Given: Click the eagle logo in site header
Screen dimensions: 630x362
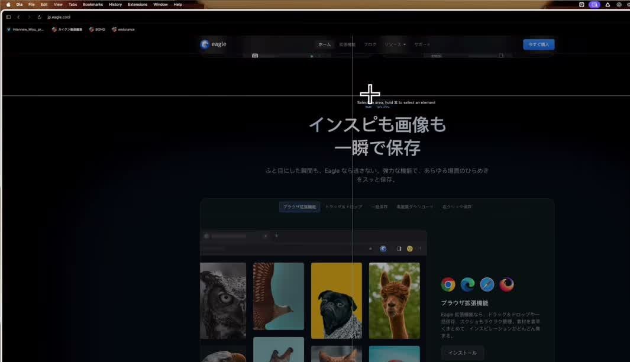Looking at the screenshot, I should (x=214, y=44).
